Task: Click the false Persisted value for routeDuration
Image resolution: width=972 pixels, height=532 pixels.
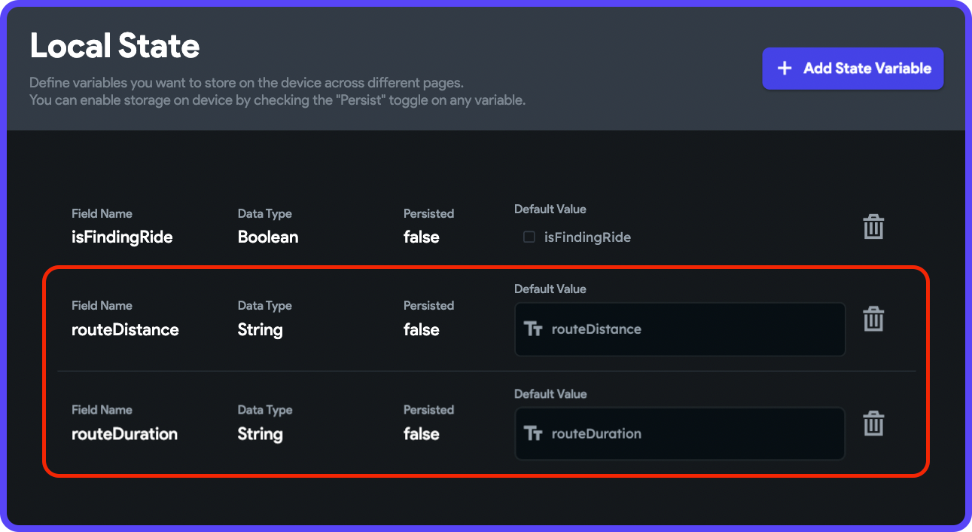Action: tap(421, 433)
